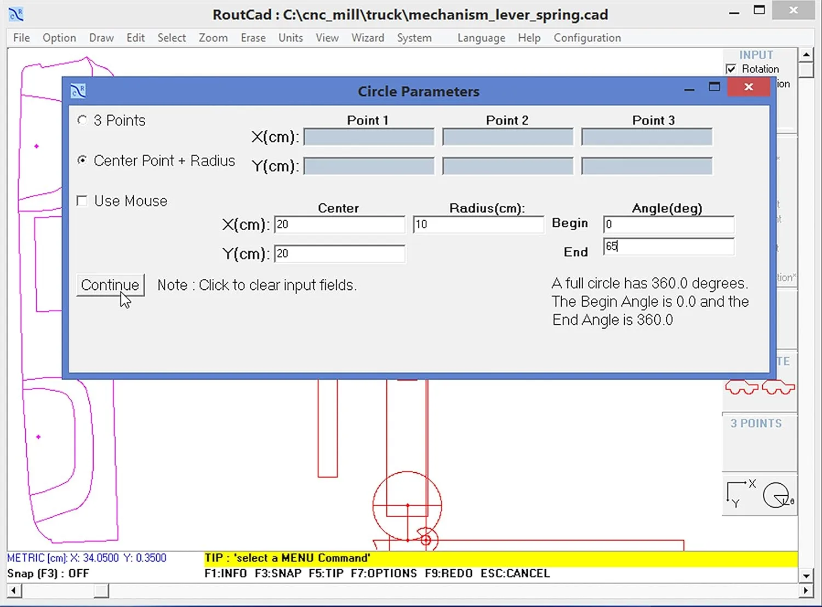
Task: Open the Configuration menu
Action: coord(587,38)
